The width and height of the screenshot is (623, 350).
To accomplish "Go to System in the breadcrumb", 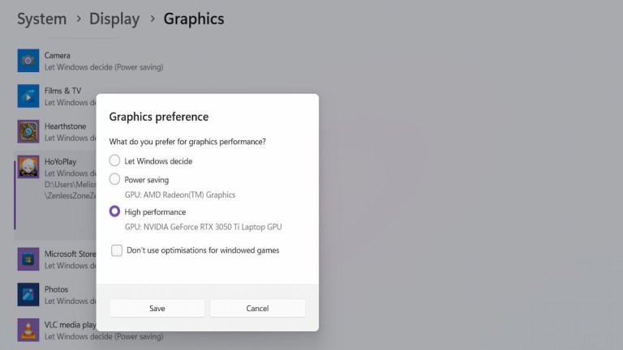I will point(41,18).
